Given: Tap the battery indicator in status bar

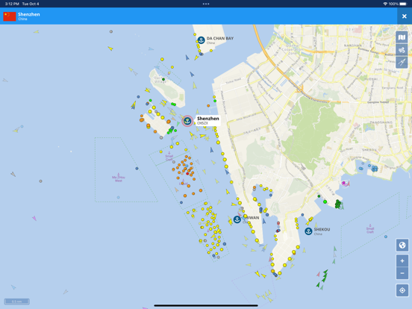Looking at the screenshot, I should click(x=403, y=4).
